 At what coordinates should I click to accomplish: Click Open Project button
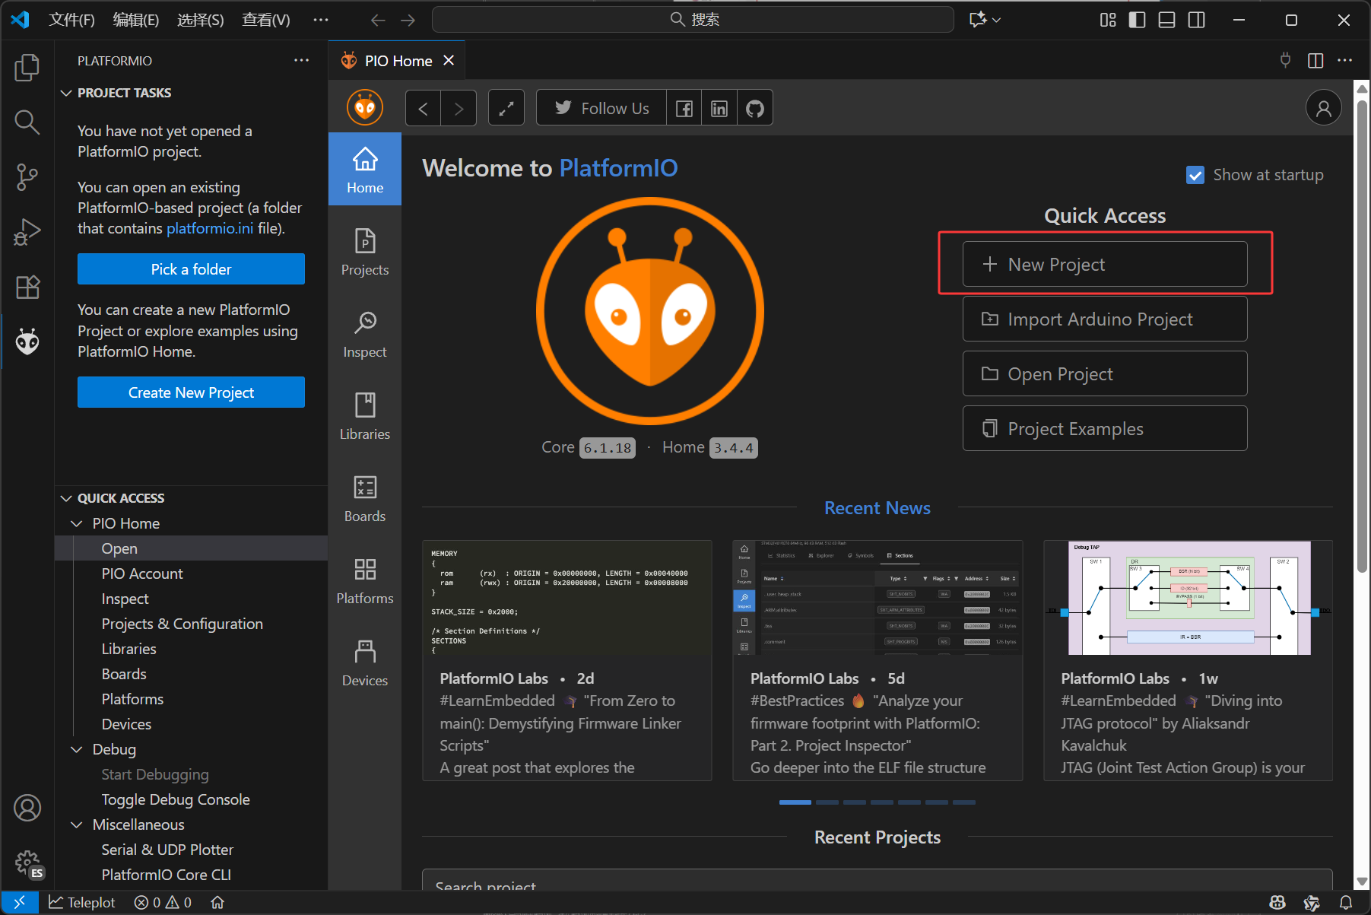[x=1105, y=373]
